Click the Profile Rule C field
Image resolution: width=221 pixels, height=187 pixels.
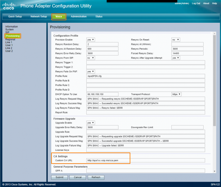pos(146,85)
